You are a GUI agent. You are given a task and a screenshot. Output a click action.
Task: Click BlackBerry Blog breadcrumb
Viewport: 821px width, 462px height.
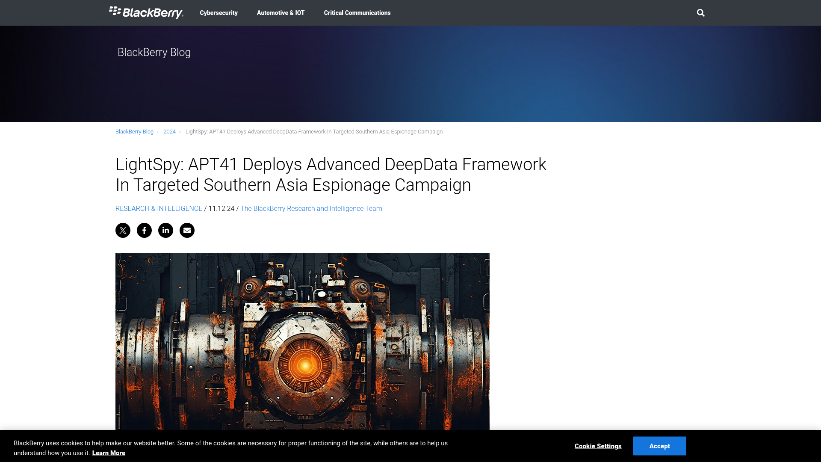pyautogui.click(x=134, y=131)
